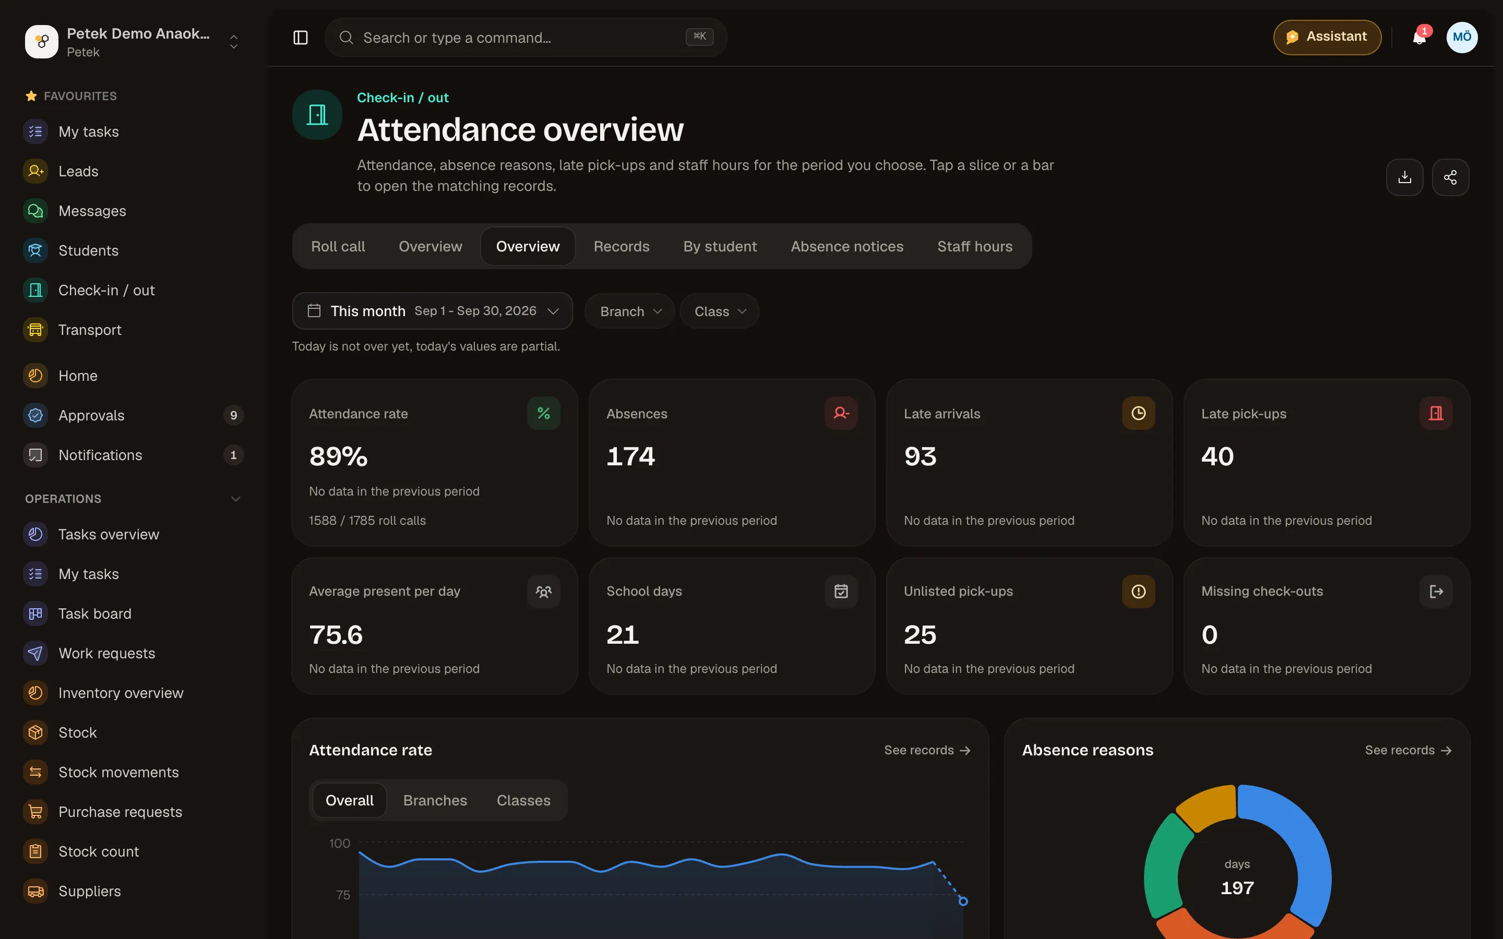
Task: Switch to the Records tab
Action: (621, 247)
